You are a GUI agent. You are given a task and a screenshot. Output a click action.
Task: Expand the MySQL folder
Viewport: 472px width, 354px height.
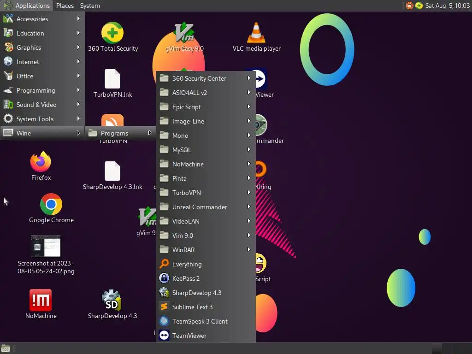[x=206, y=150]
